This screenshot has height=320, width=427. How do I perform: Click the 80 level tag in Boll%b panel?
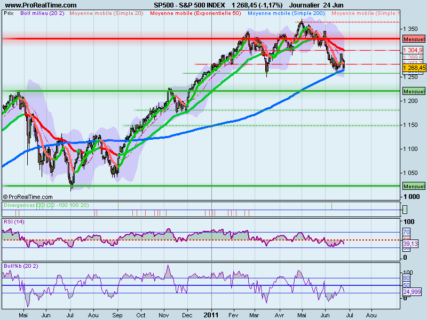[406, 278]
